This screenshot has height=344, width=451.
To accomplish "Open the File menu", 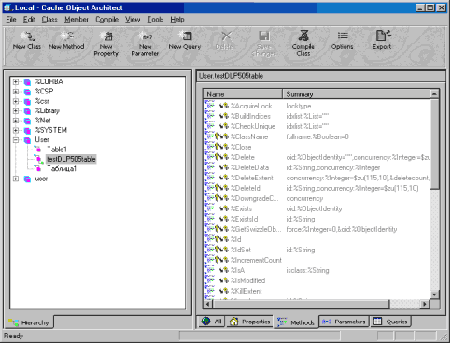I will pyautogui.click(x=11, y=20).
